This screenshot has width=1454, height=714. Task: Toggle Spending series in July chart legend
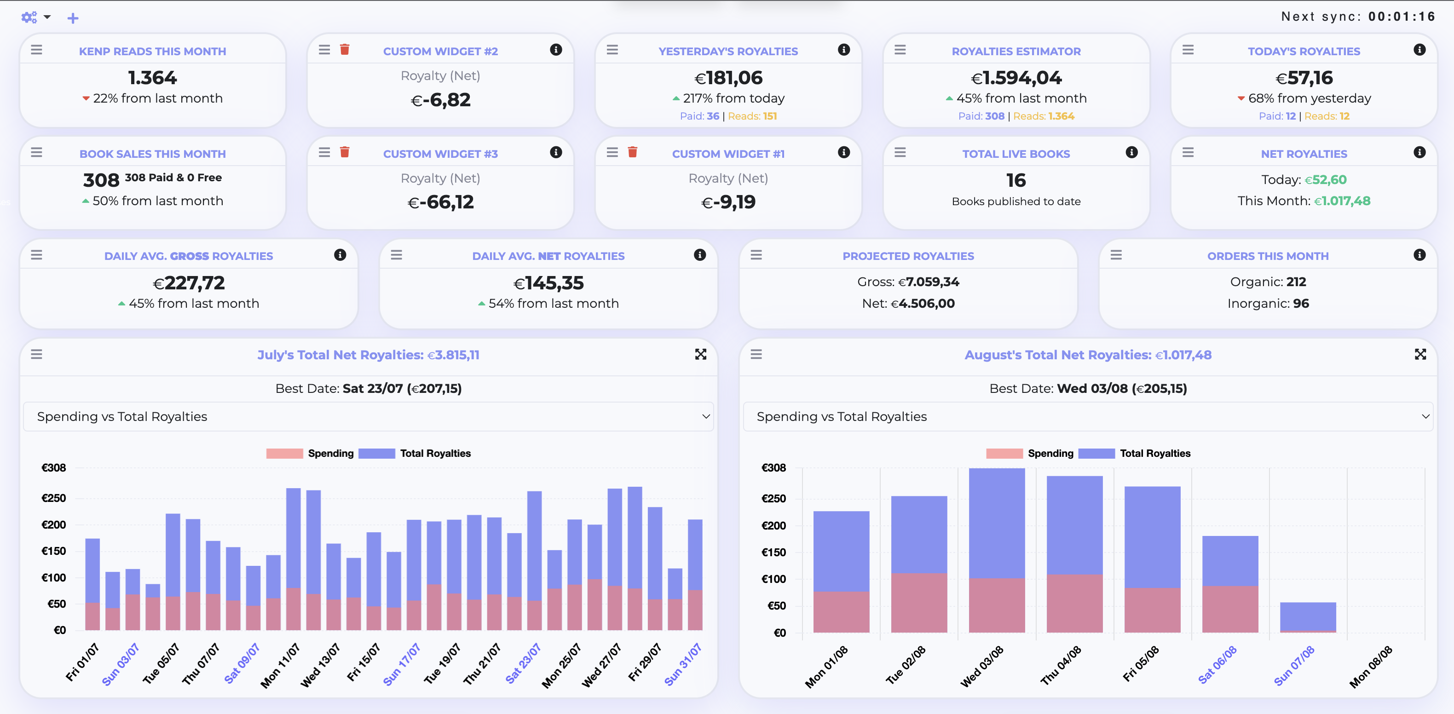pos(310,453)
